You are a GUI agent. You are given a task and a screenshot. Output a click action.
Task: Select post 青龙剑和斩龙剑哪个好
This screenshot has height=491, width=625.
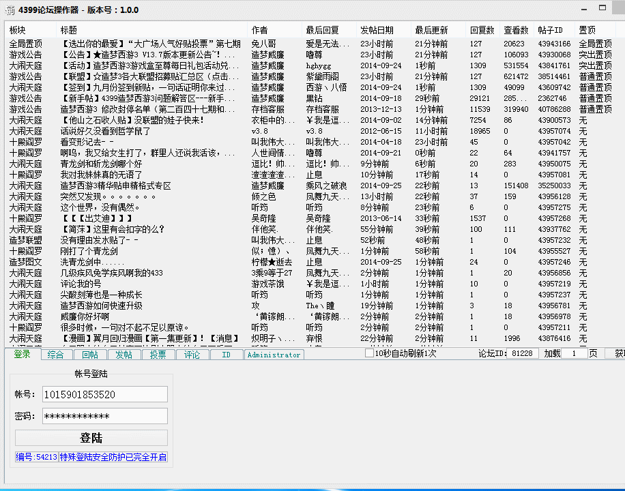[x=101, y=164]
